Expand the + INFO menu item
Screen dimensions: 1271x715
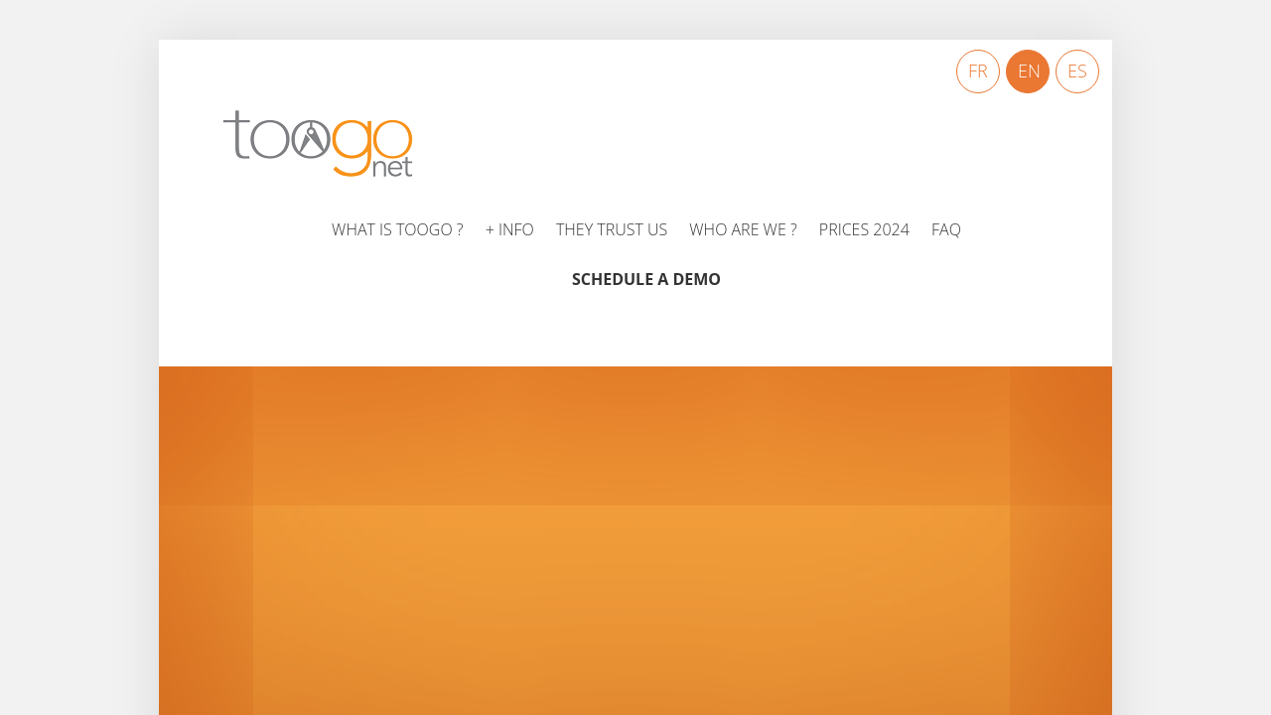click(509, 229)
